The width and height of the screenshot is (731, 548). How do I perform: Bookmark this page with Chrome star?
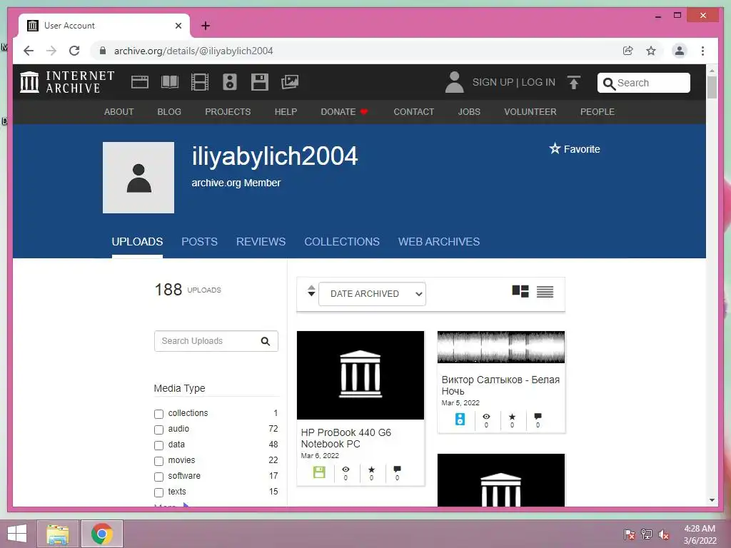click(x=651, y=51)
